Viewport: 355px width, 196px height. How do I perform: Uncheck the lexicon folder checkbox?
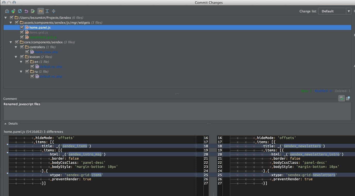[22, 57]
